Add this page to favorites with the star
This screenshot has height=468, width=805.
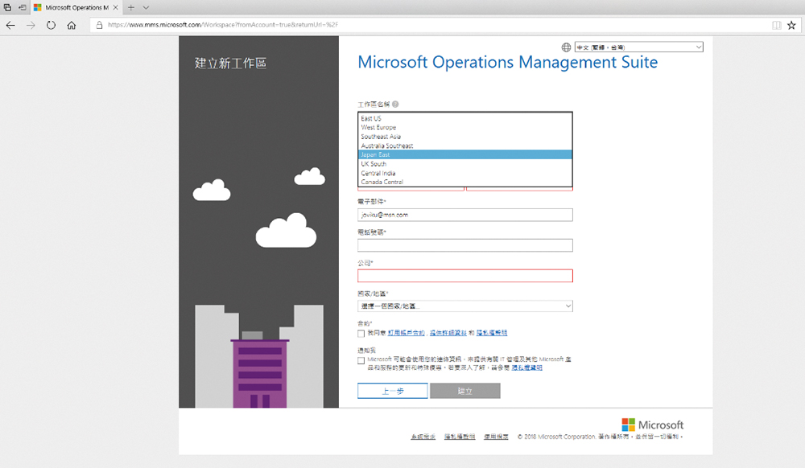(x=791, y=25)
